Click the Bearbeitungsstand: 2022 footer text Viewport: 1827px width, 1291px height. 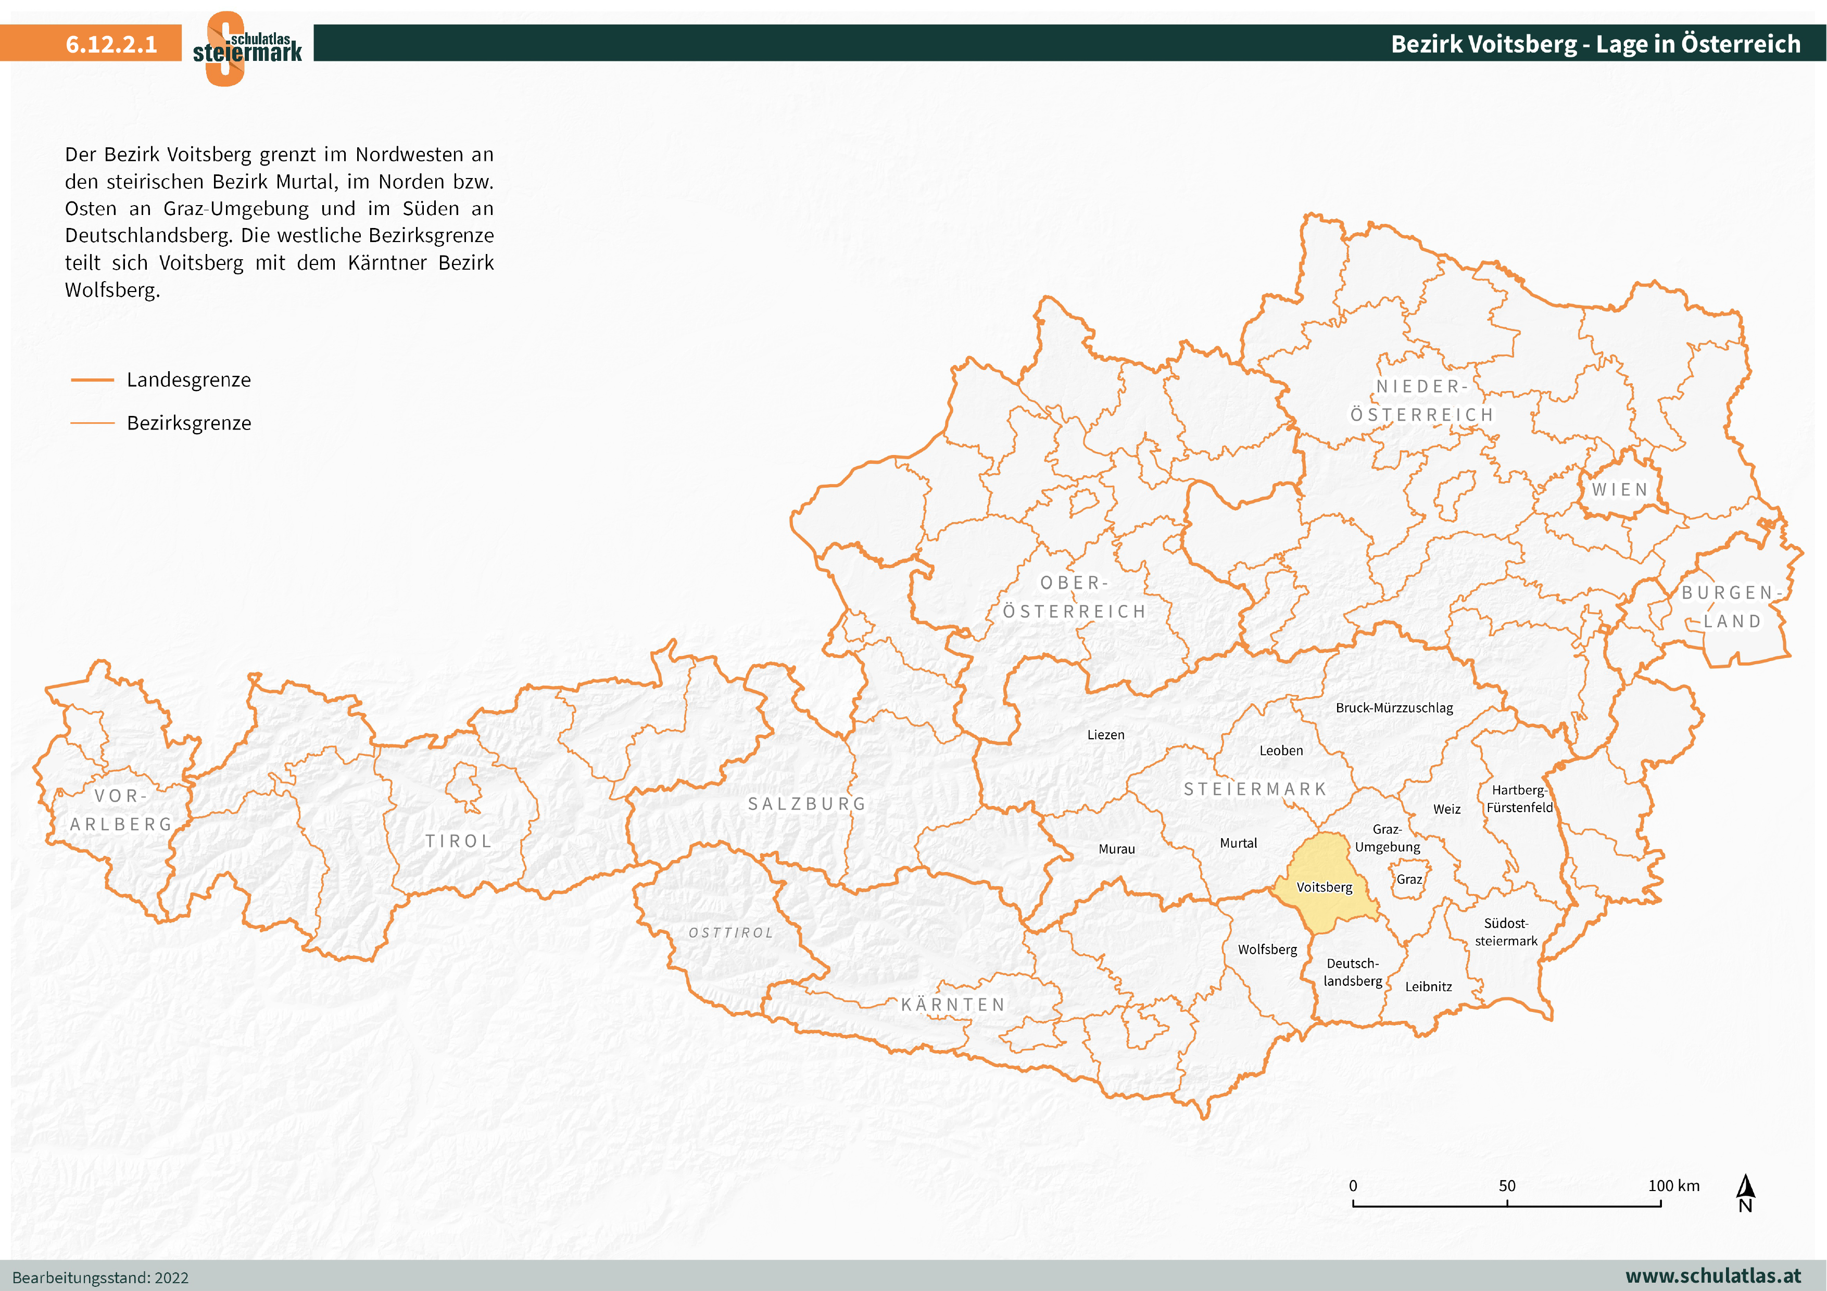pyautogui.click(x=100, y=1277)
